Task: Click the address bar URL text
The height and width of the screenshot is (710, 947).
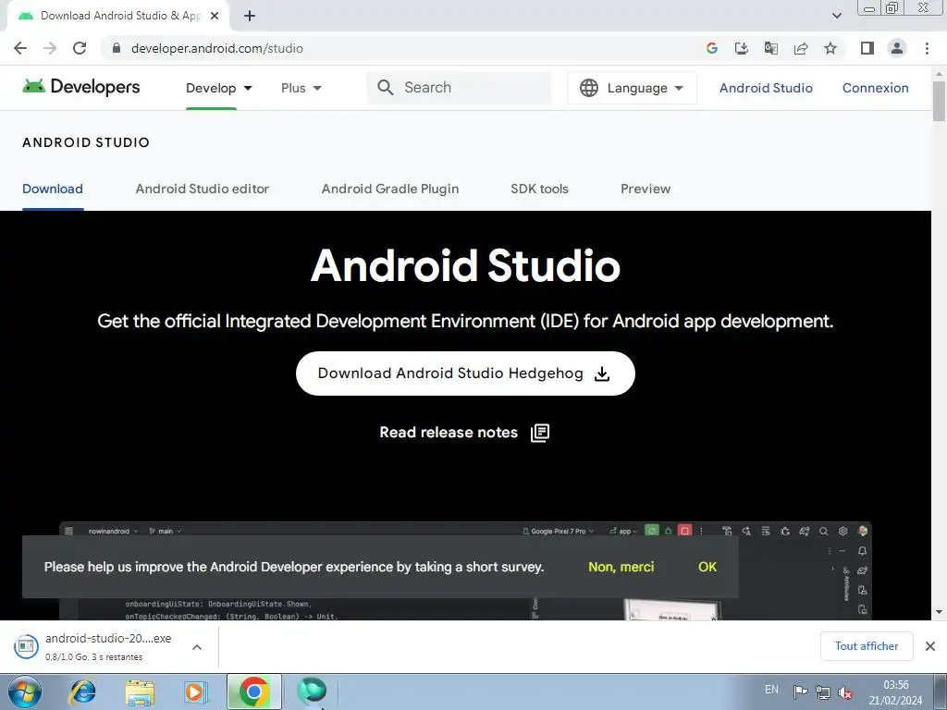Action: (216, 48)
